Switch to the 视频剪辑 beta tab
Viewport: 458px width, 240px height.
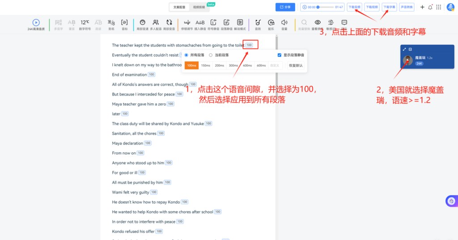pos(199,7)
